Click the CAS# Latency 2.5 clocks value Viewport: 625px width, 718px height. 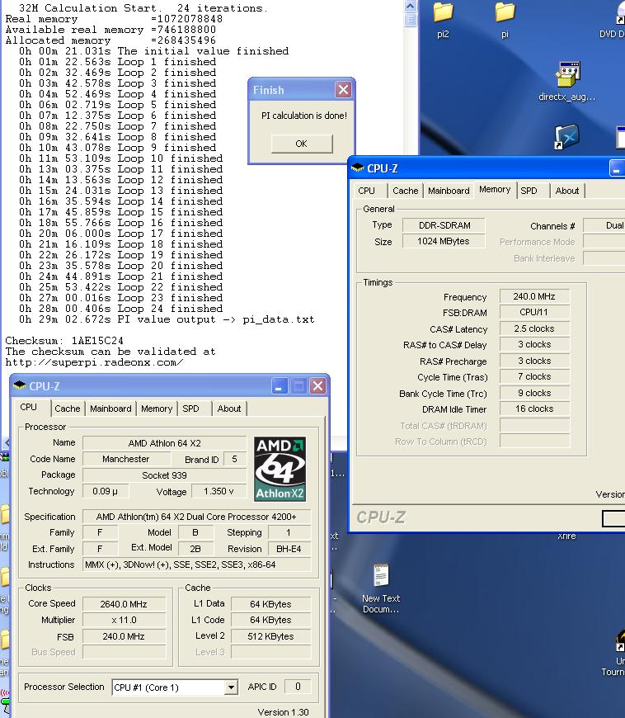tap(534, 328)
